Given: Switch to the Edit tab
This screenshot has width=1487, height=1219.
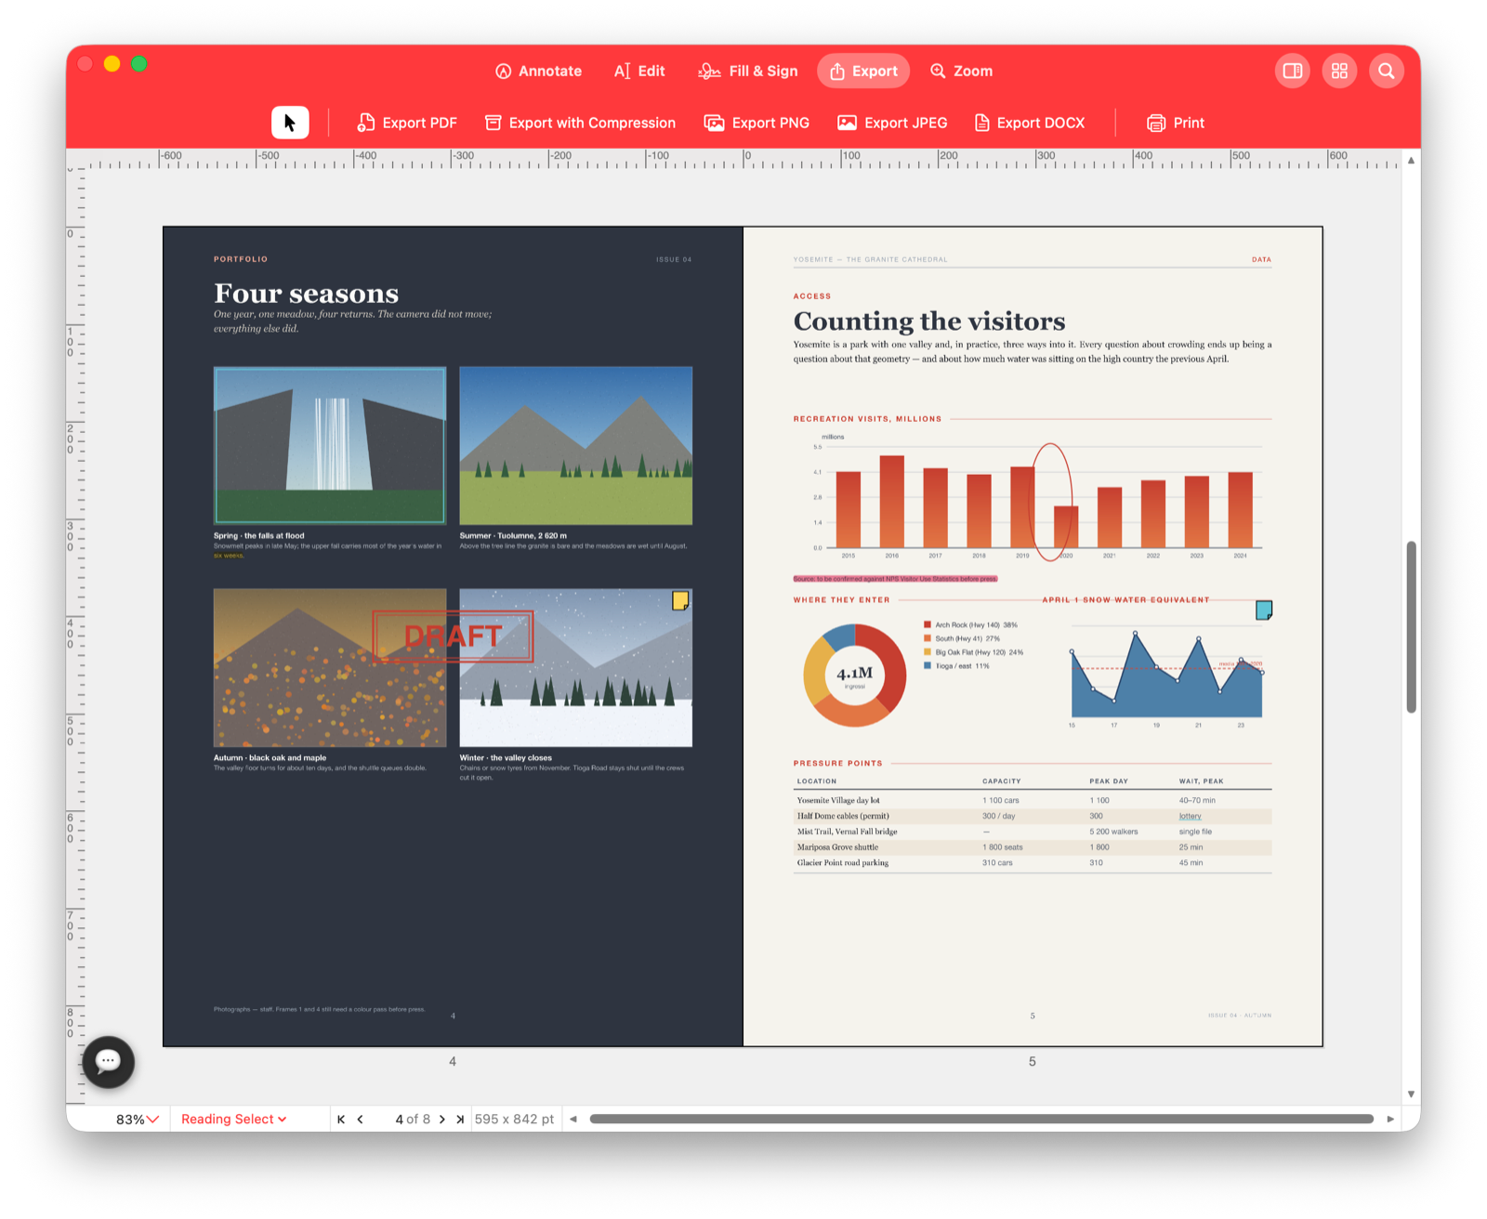Looking at the screenshot, I should (639, 71).
